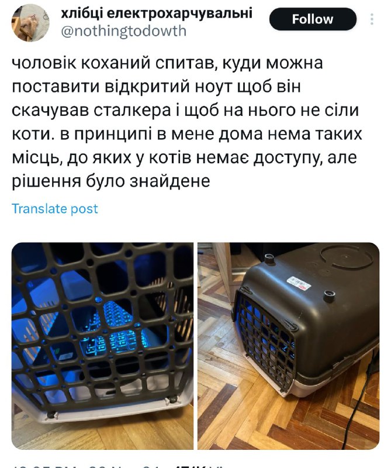391x468 pixels.
Task: Click the round handle recess on top of carrier
Action: click(346, 257)
